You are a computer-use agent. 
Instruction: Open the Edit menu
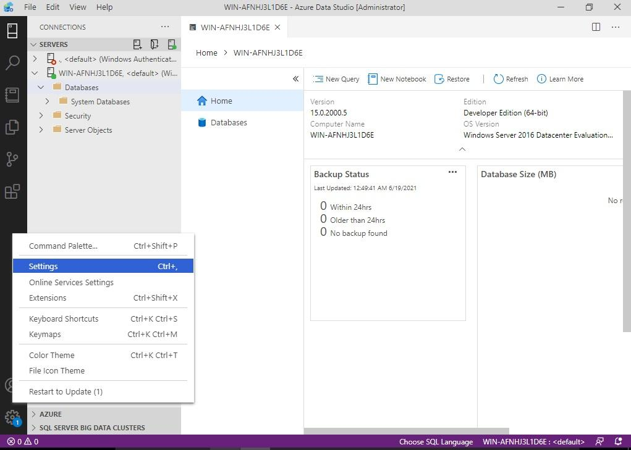click(53, 7)
